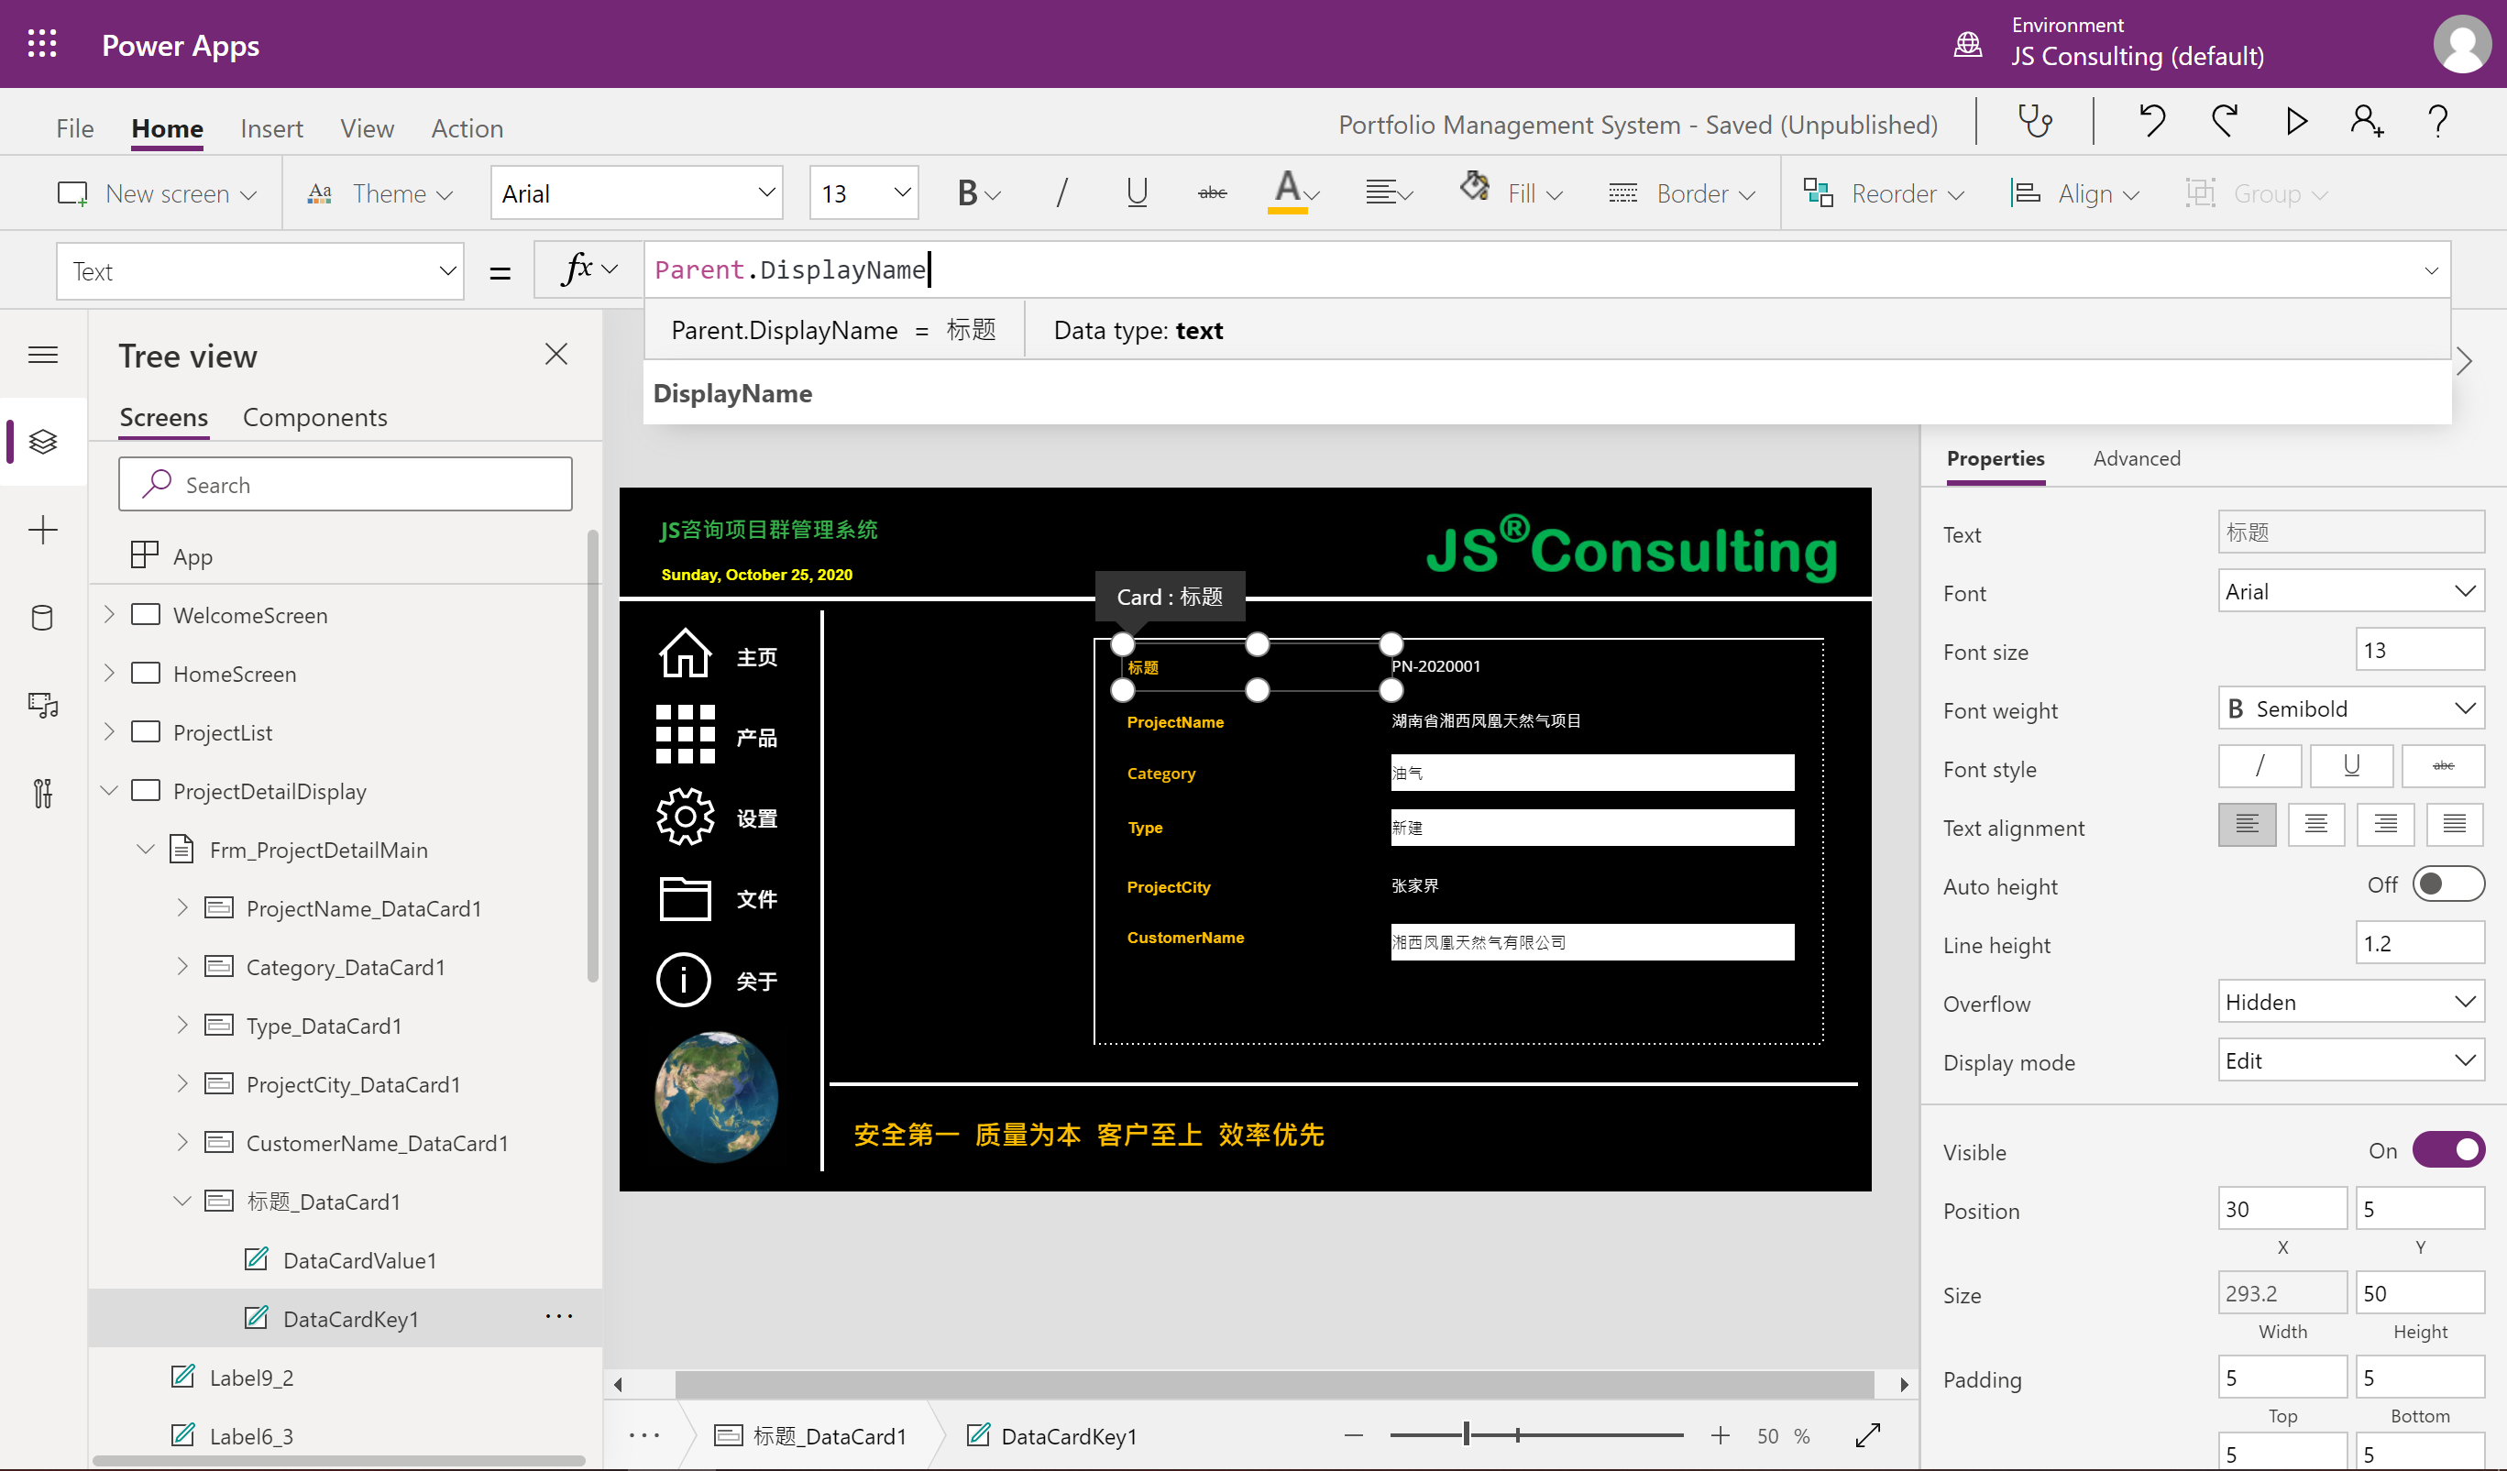Open the Help question mark
The width and height of the screenshot is (2507, 1471).
[2438, 122]
